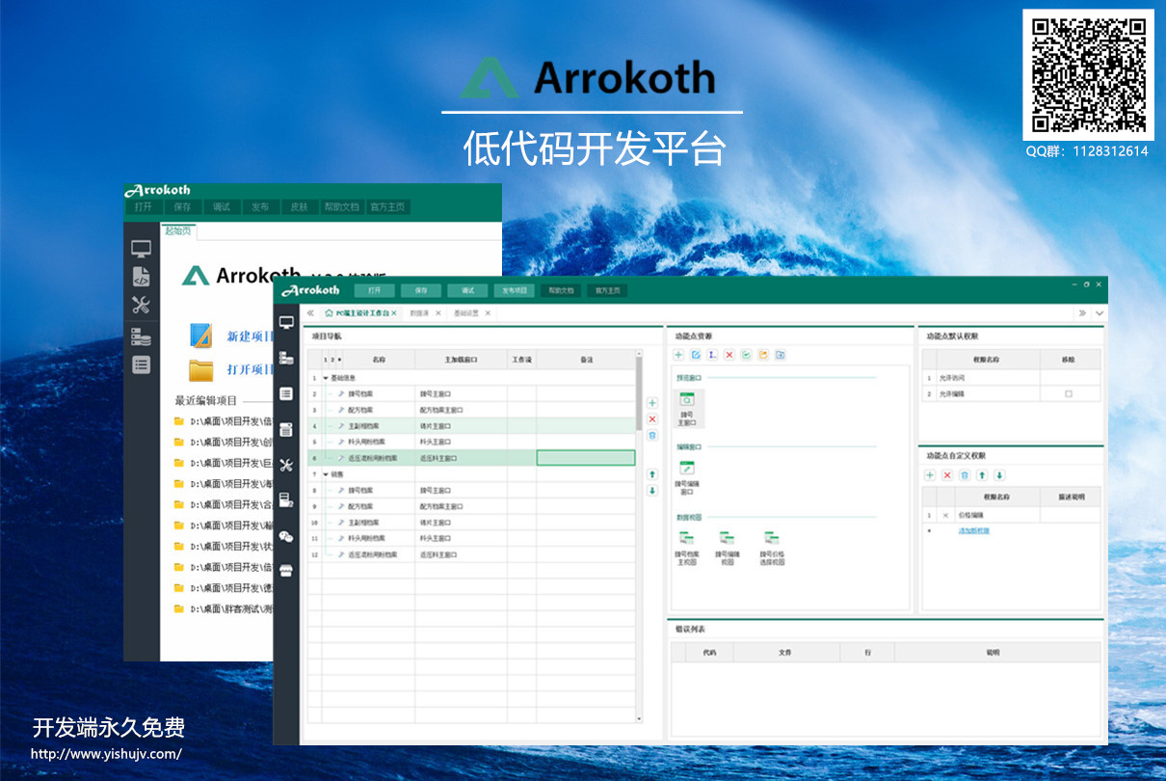The image size is (1166, 781).
Task: Open the code file icon in back window sidebar
Action: (x=141, y=277)
